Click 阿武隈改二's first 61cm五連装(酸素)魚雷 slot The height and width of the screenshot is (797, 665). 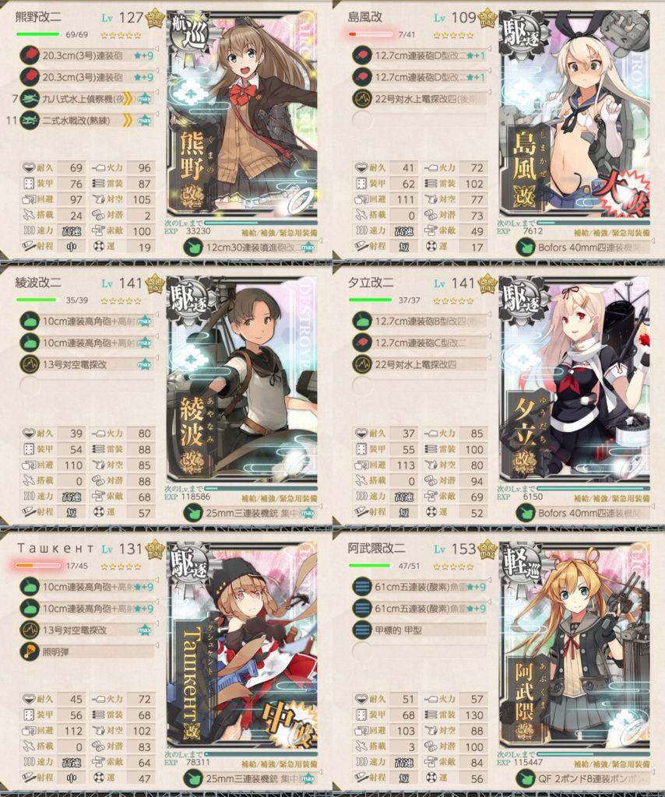tap(420, 587)
